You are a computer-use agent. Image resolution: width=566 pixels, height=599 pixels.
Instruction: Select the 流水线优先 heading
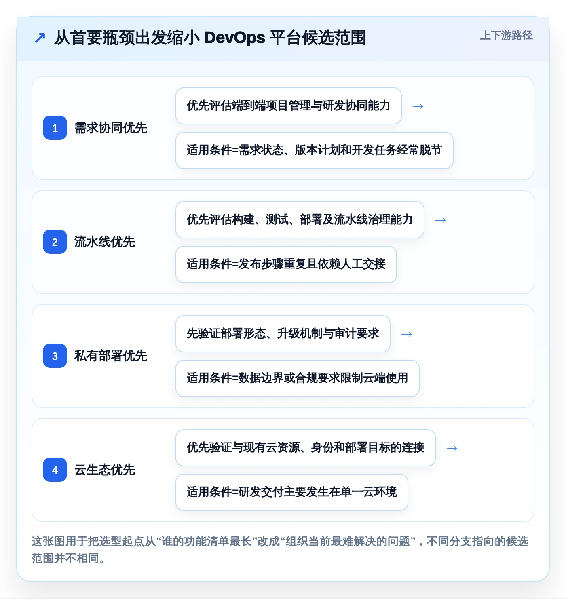click(x=105, y=242)
